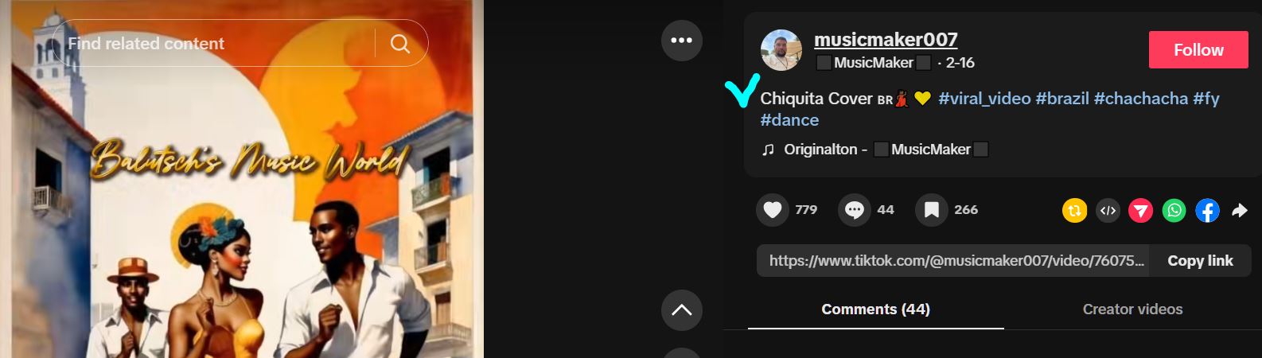Open the three-dots more options menu
This screenshot has height=358, width=1262.
pyautogui.click(x=682, y=41)
